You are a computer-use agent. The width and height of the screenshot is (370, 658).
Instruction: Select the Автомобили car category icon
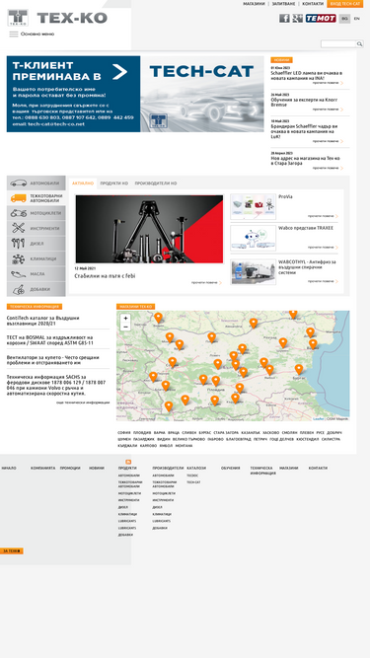tap(19, 183)
